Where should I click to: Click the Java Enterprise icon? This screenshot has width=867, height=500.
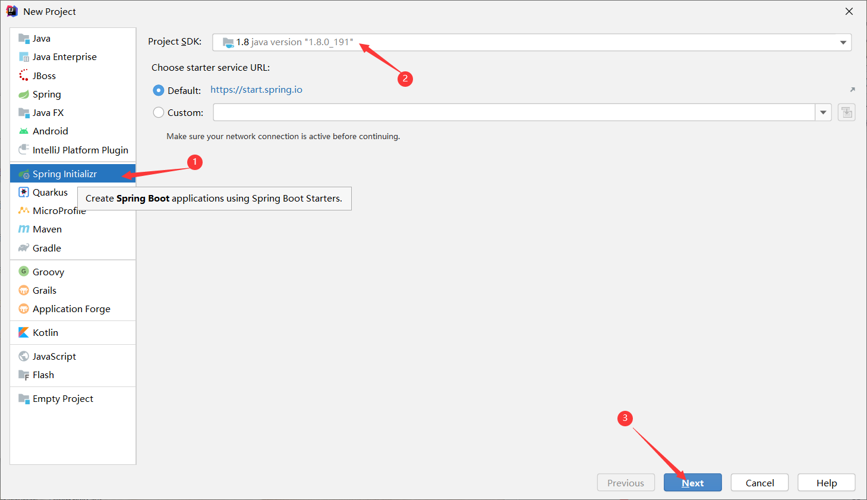[x=24, y=57]
